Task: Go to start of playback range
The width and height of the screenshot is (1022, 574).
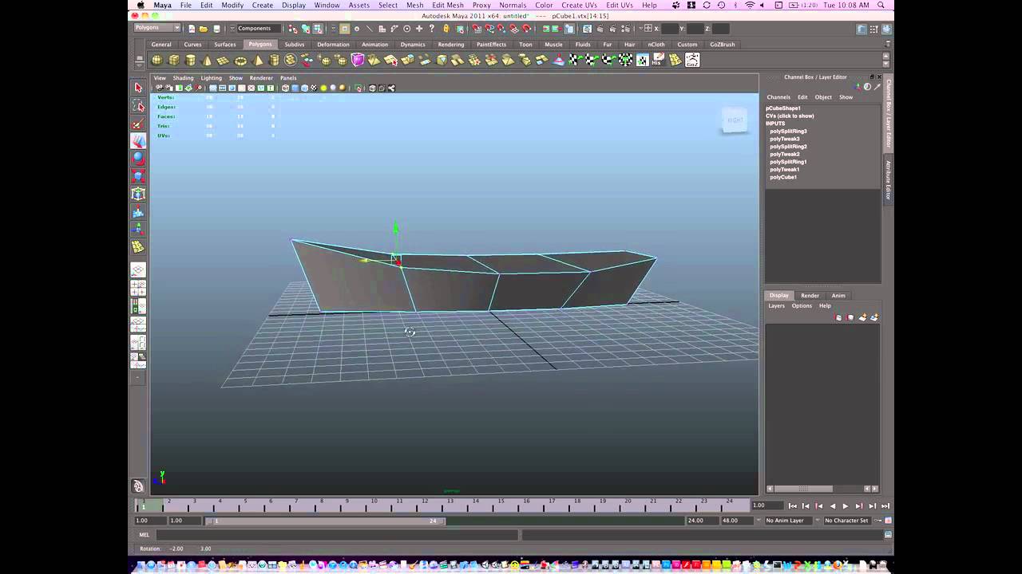Action: click(x=793, y=506)
